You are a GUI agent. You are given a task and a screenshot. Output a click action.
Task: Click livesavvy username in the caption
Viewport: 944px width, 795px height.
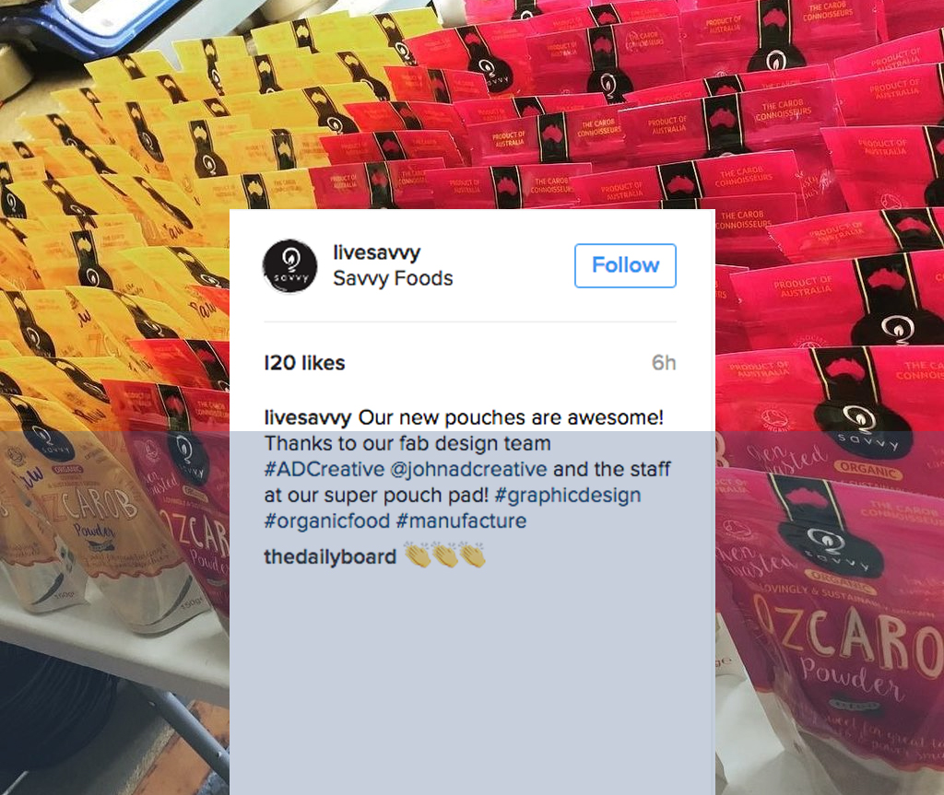308,417
